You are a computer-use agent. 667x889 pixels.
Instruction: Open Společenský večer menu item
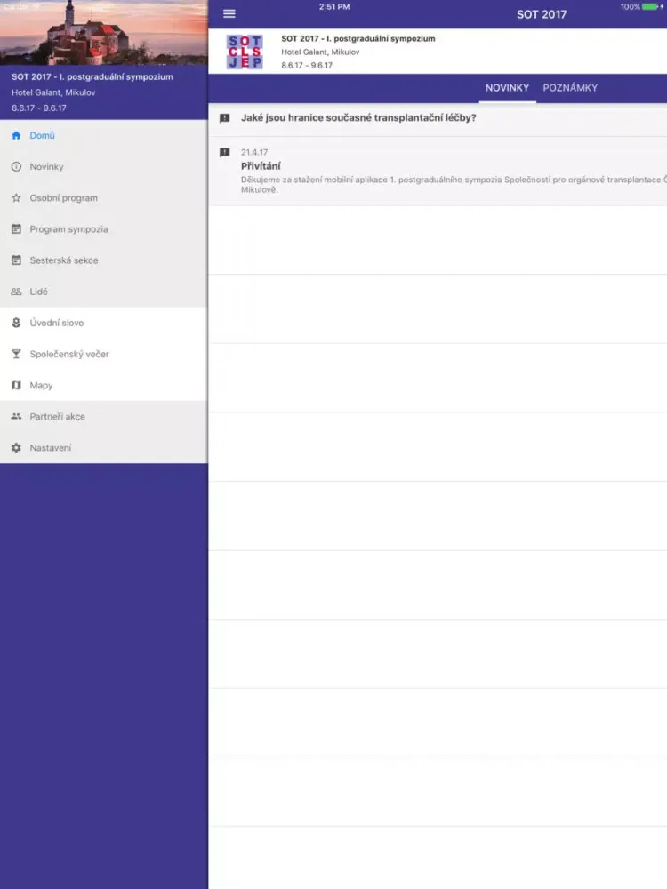(x=104, y=354)
